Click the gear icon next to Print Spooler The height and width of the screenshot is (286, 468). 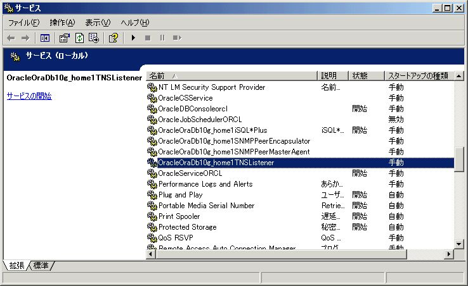click(152, 216)
